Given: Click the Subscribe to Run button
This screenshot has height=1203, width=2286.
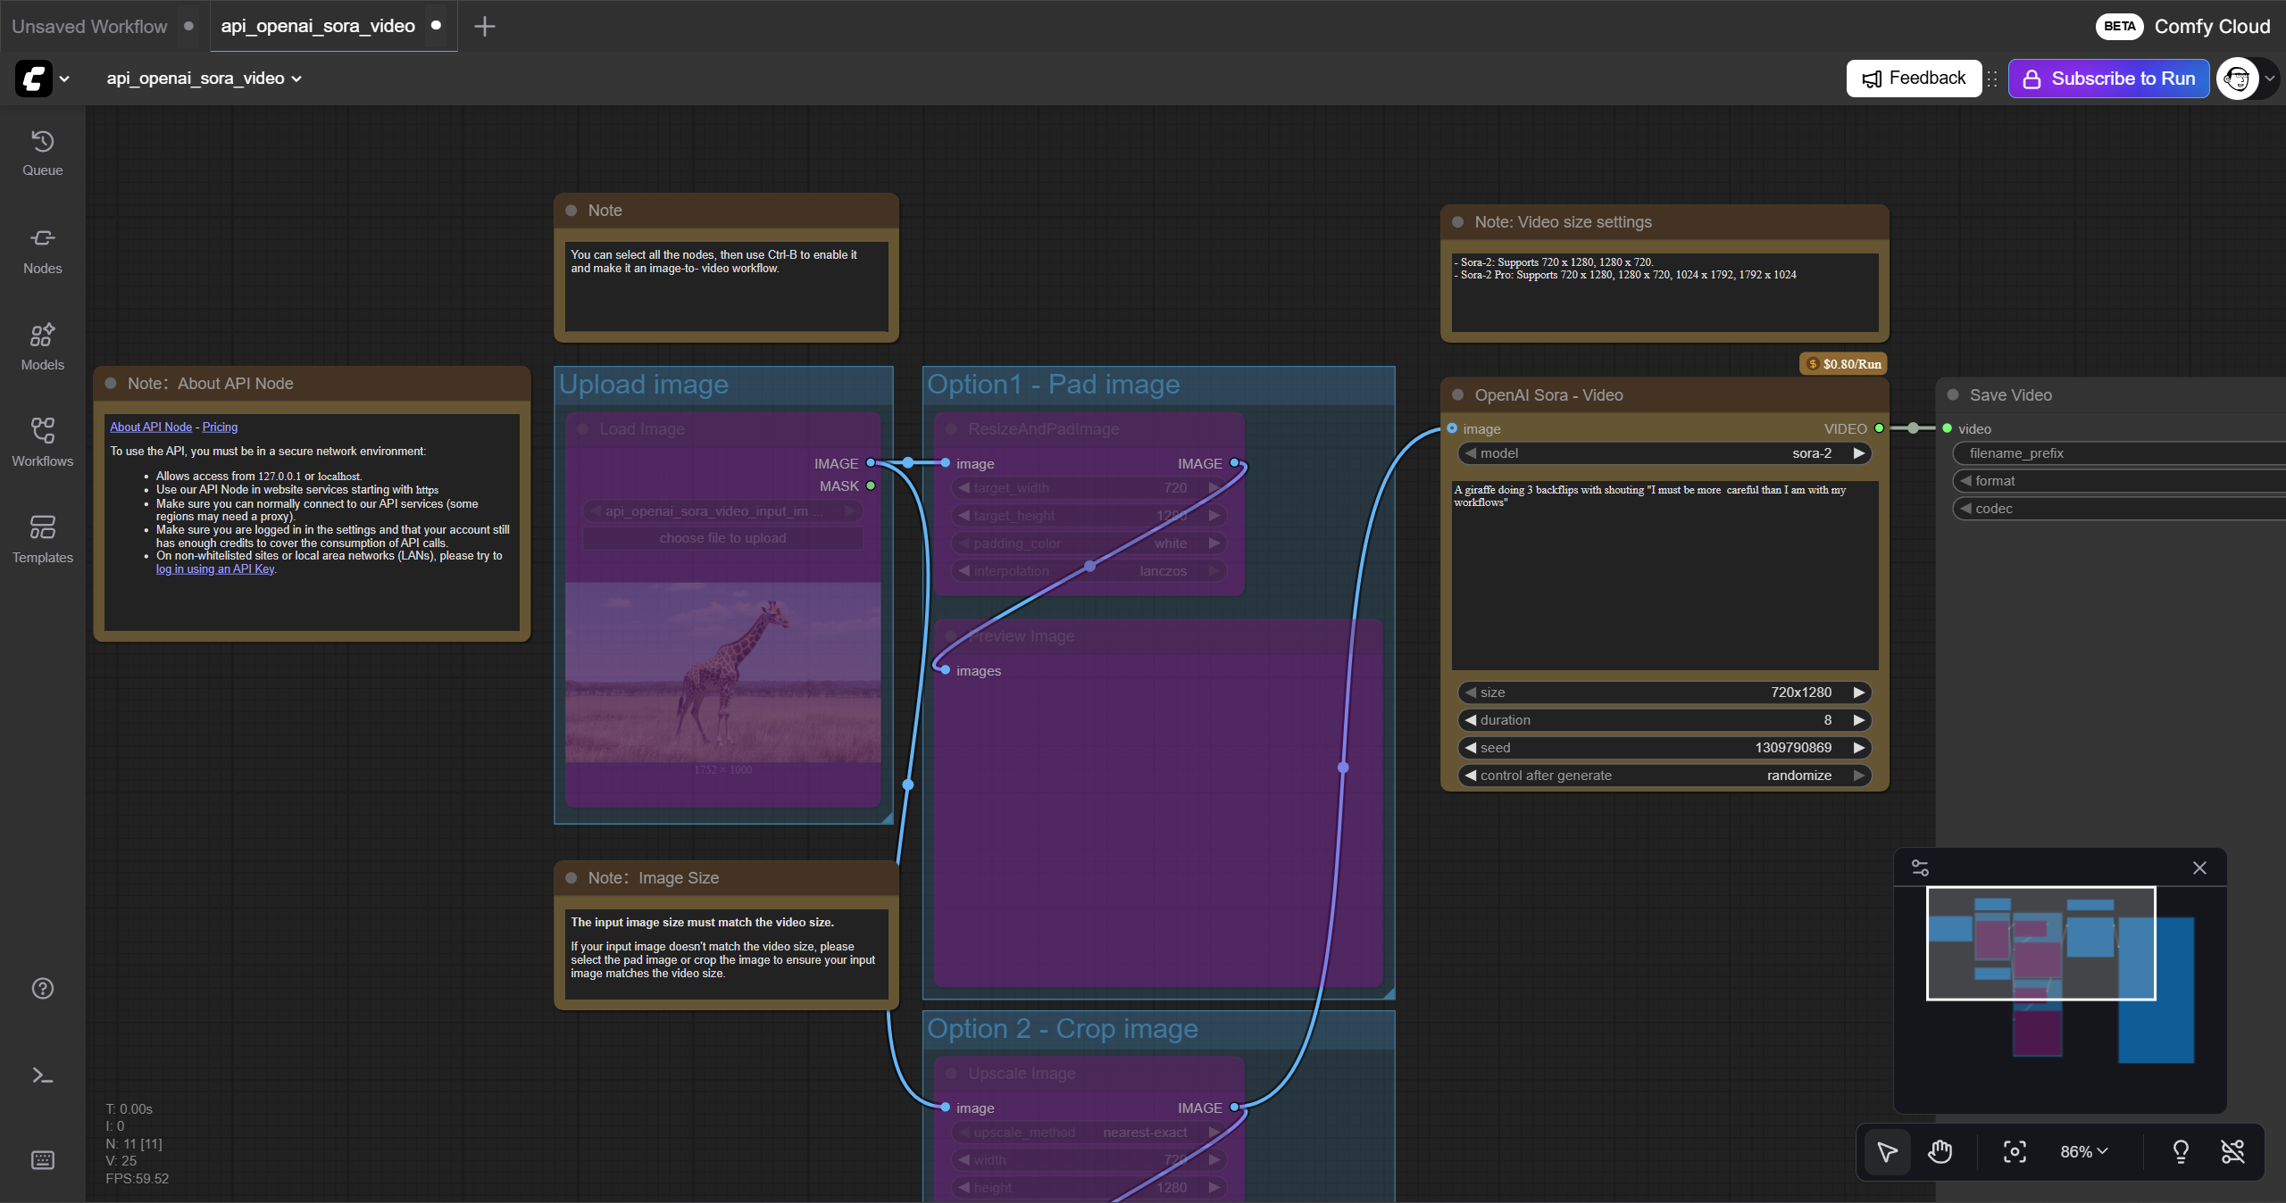Looking at the screenshot, I should 2107,79.
